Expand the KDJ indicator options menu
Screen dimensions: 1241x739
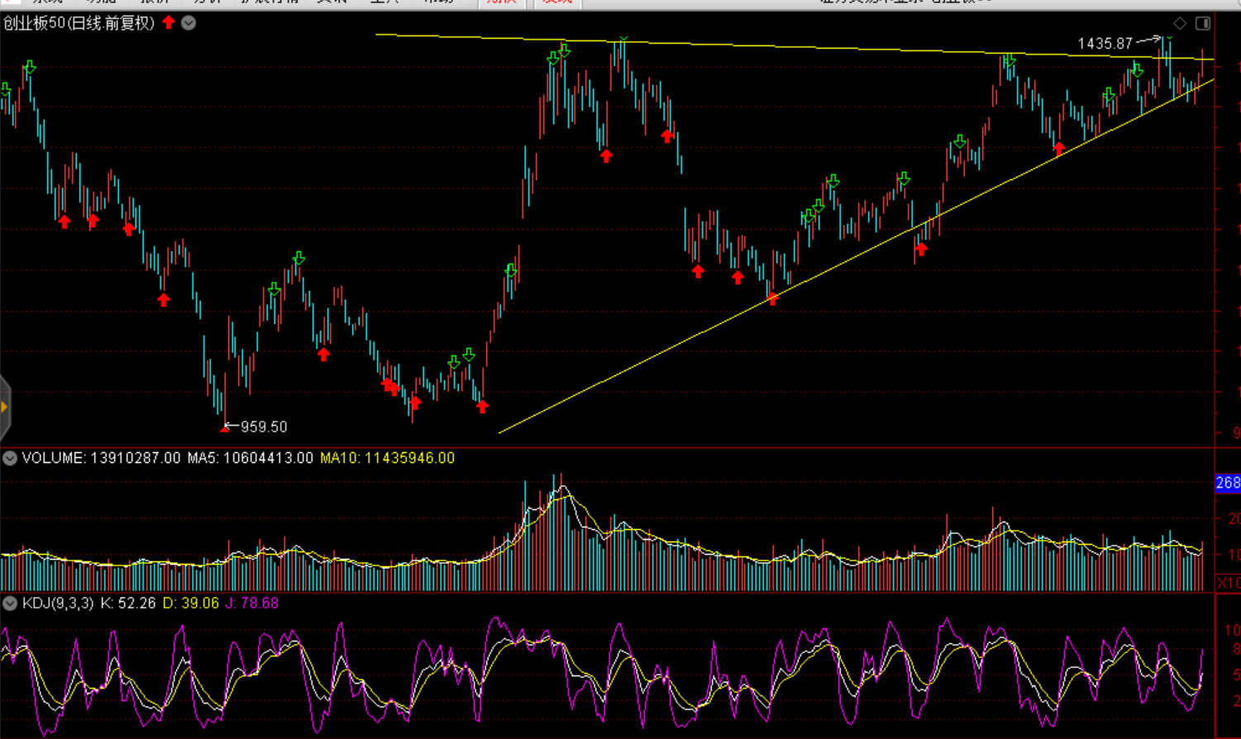click(x=10, y=603)
